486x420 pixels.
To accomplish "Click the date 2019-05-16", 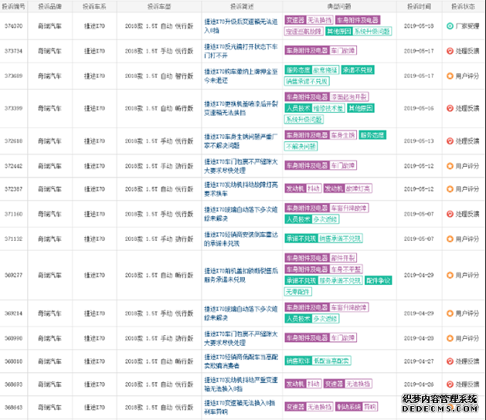I will click(x=419, y=108).
